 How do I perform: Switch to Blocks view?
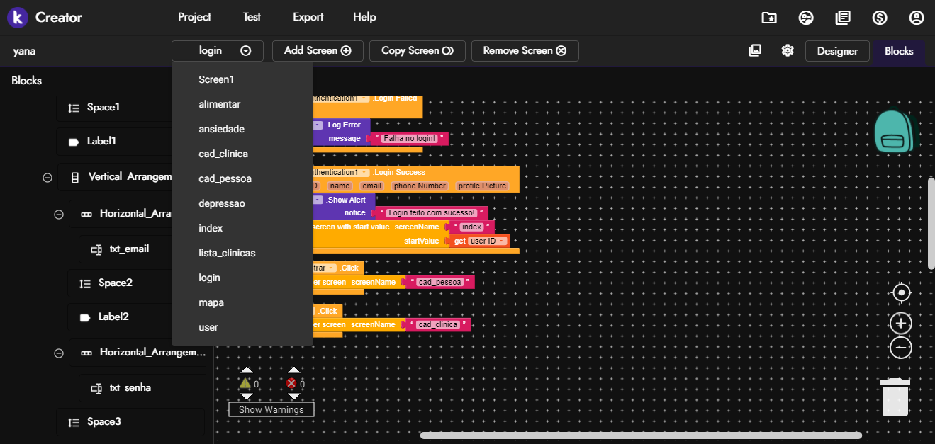898,51
